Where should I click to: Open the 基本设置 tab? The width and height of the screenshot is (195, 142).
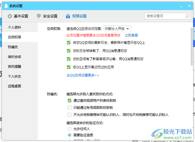(18, 16)
